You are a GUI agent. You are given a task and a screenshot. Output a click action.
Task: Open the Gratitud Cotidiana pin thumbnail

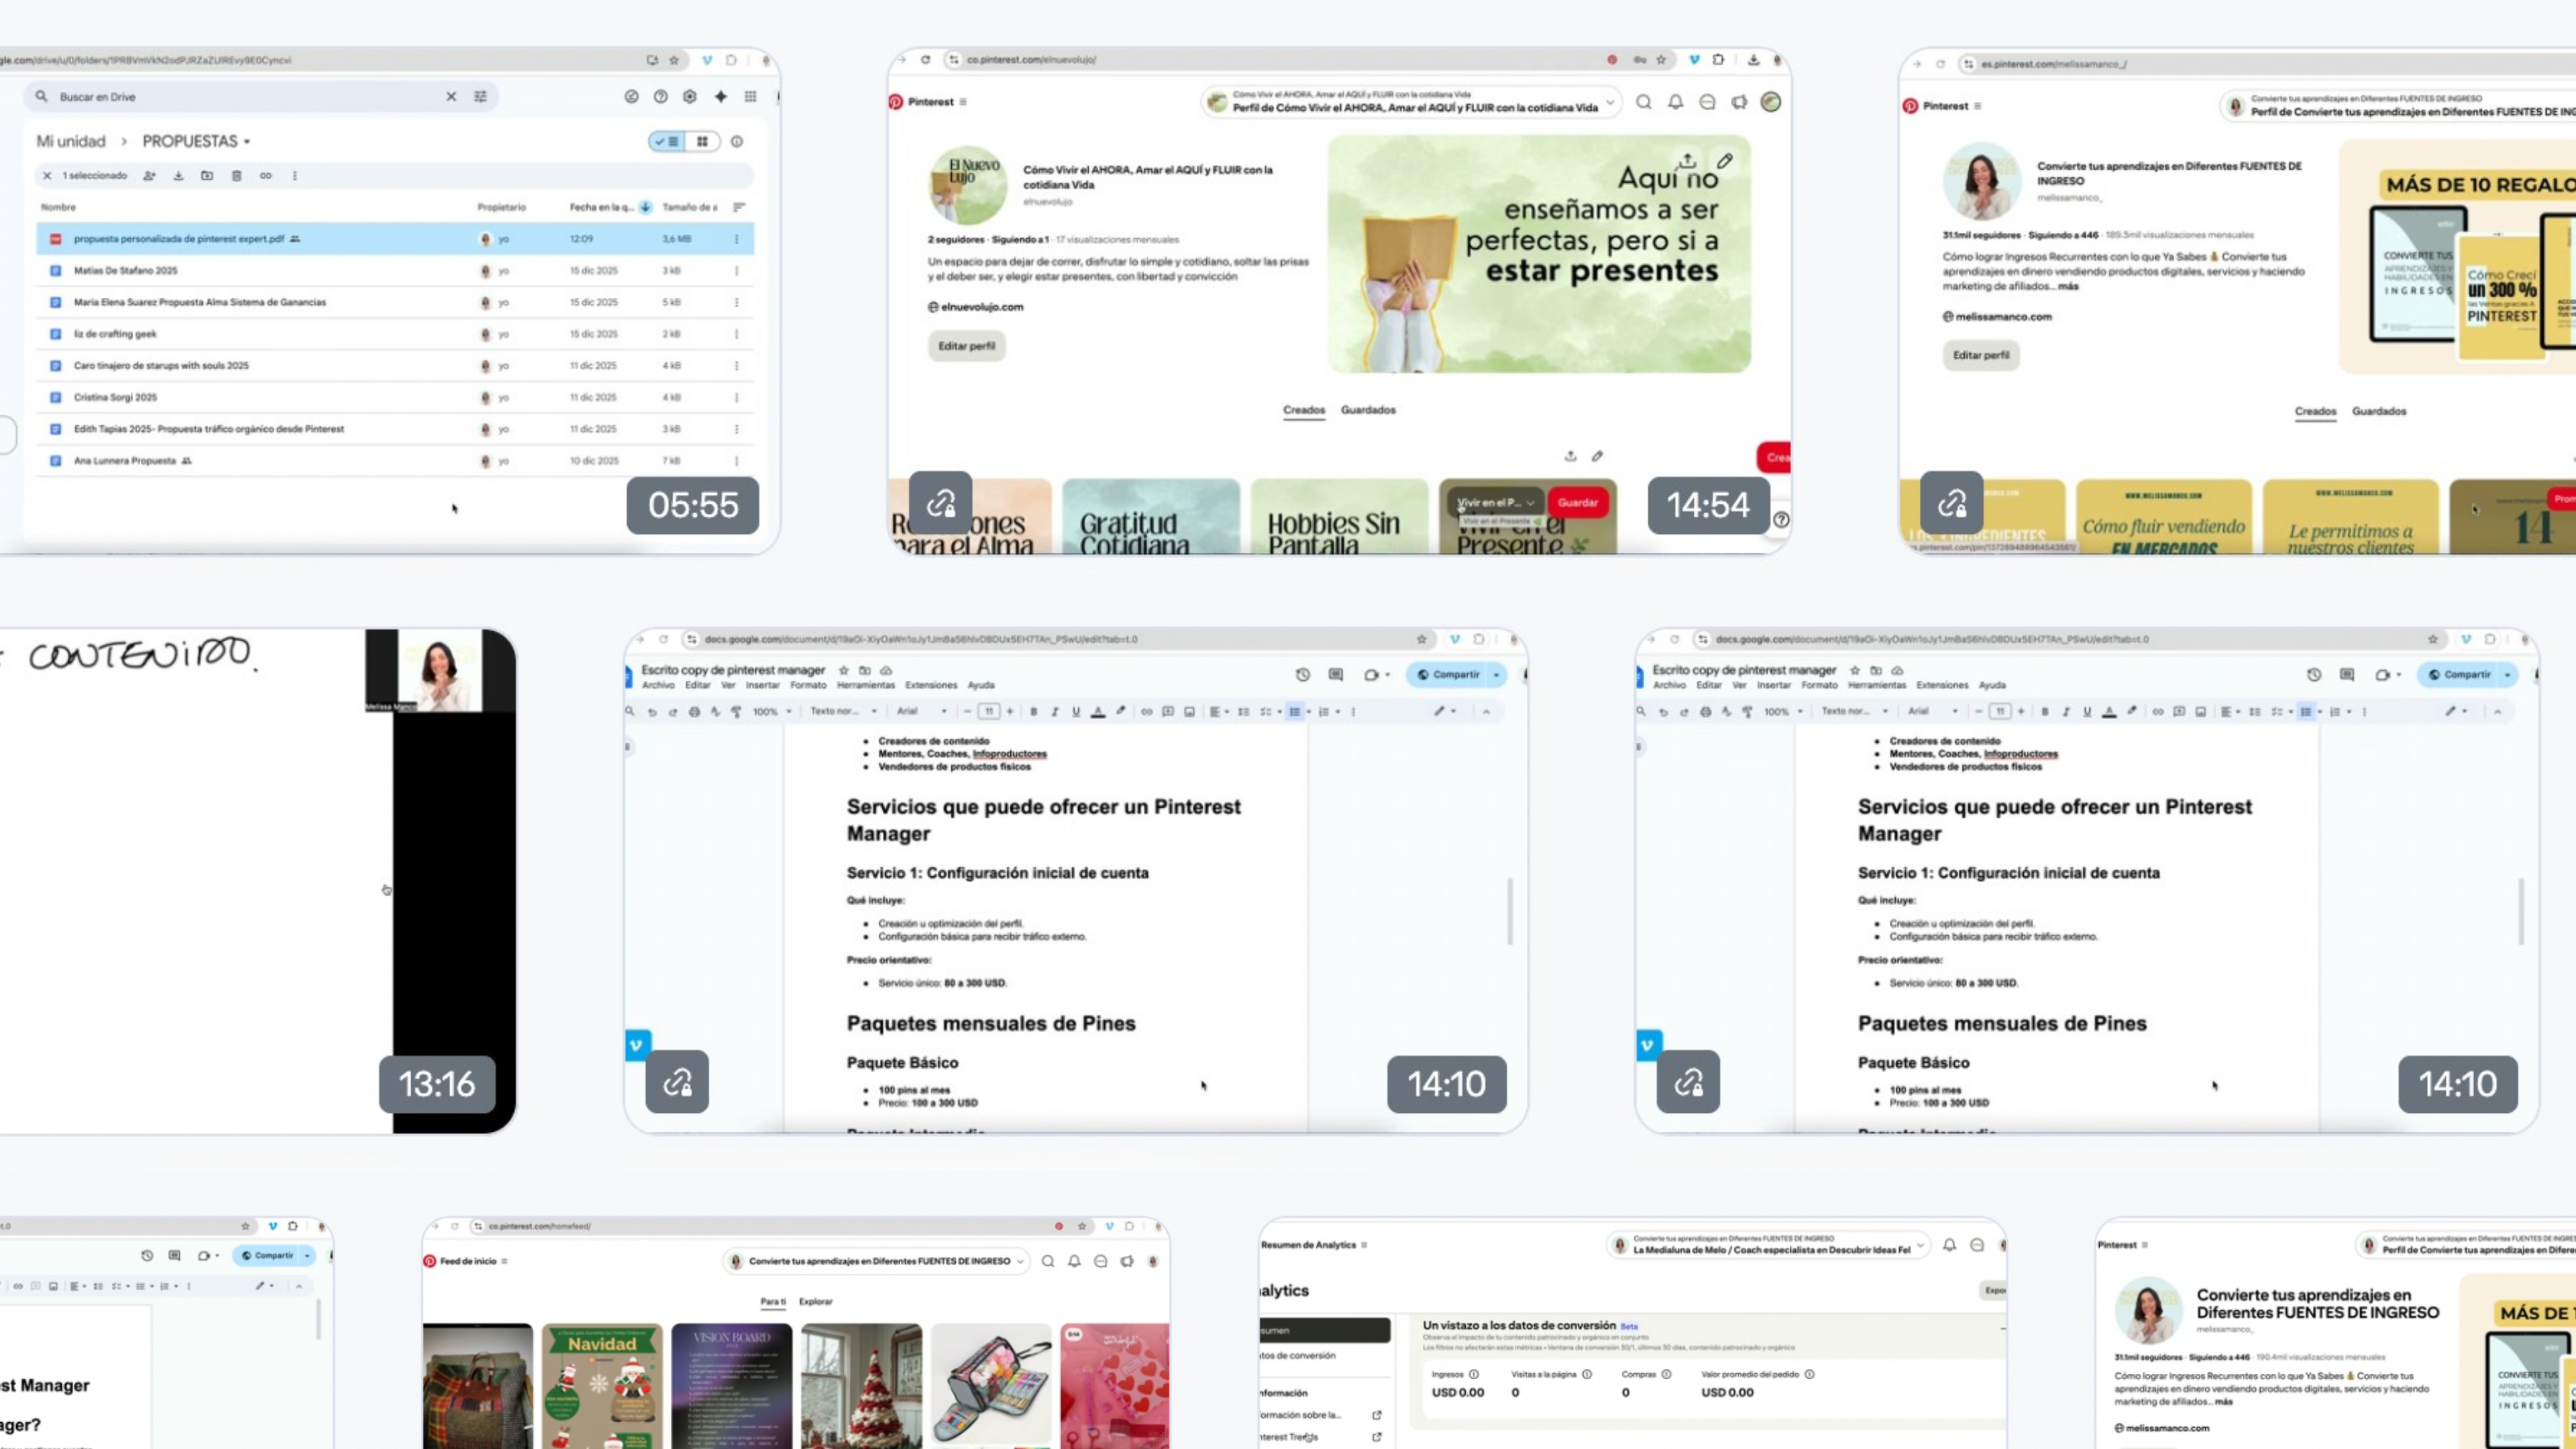[1151, 517]
